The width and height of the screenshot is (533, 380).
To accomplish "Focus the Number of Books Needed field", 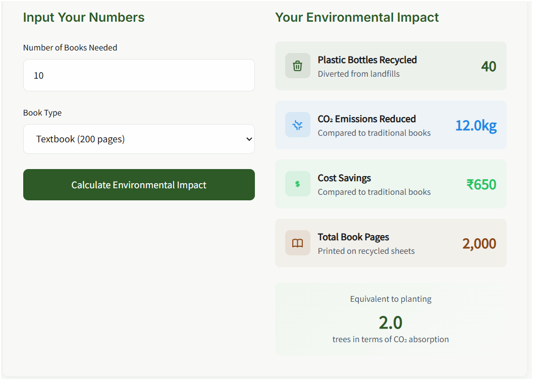I will tap(139, 75).
